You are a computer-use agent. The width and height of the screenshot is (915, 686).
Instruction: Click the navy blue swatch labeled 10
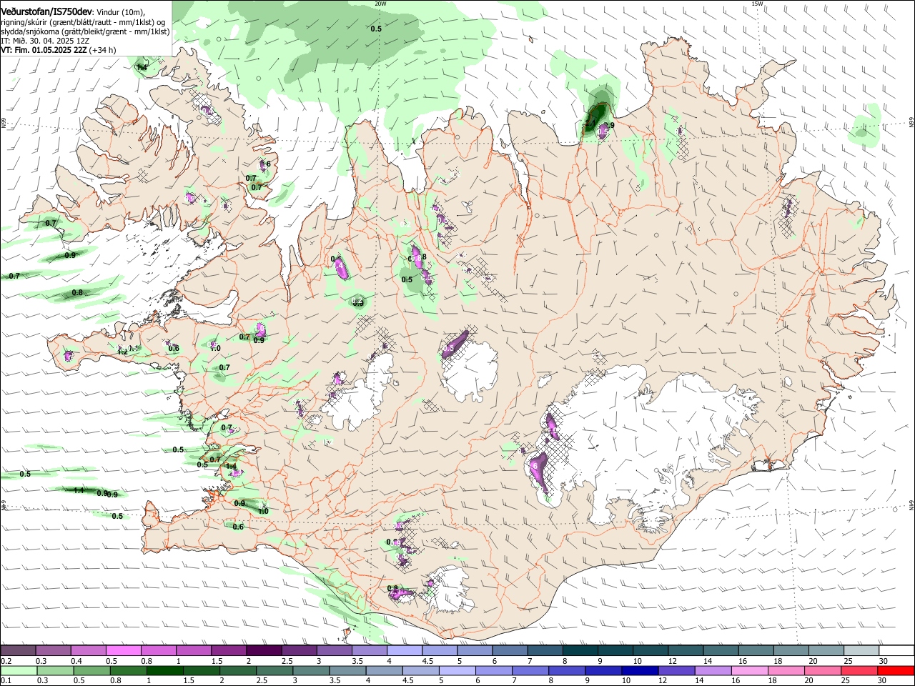[x=640, y=671]
